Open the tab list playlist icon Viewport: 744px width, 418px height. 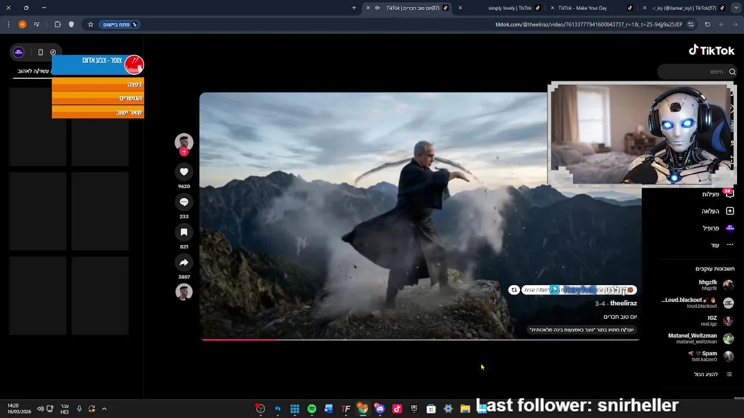37,24
